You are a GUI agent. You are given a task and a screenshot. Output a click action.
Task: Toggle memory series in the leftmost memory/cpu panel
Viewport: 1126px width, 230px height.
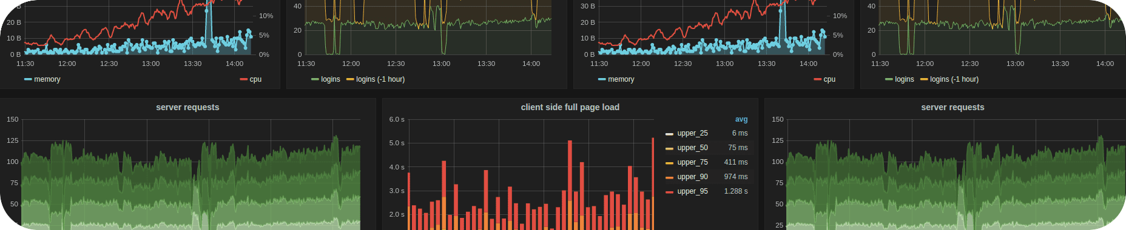click(47, 79)
